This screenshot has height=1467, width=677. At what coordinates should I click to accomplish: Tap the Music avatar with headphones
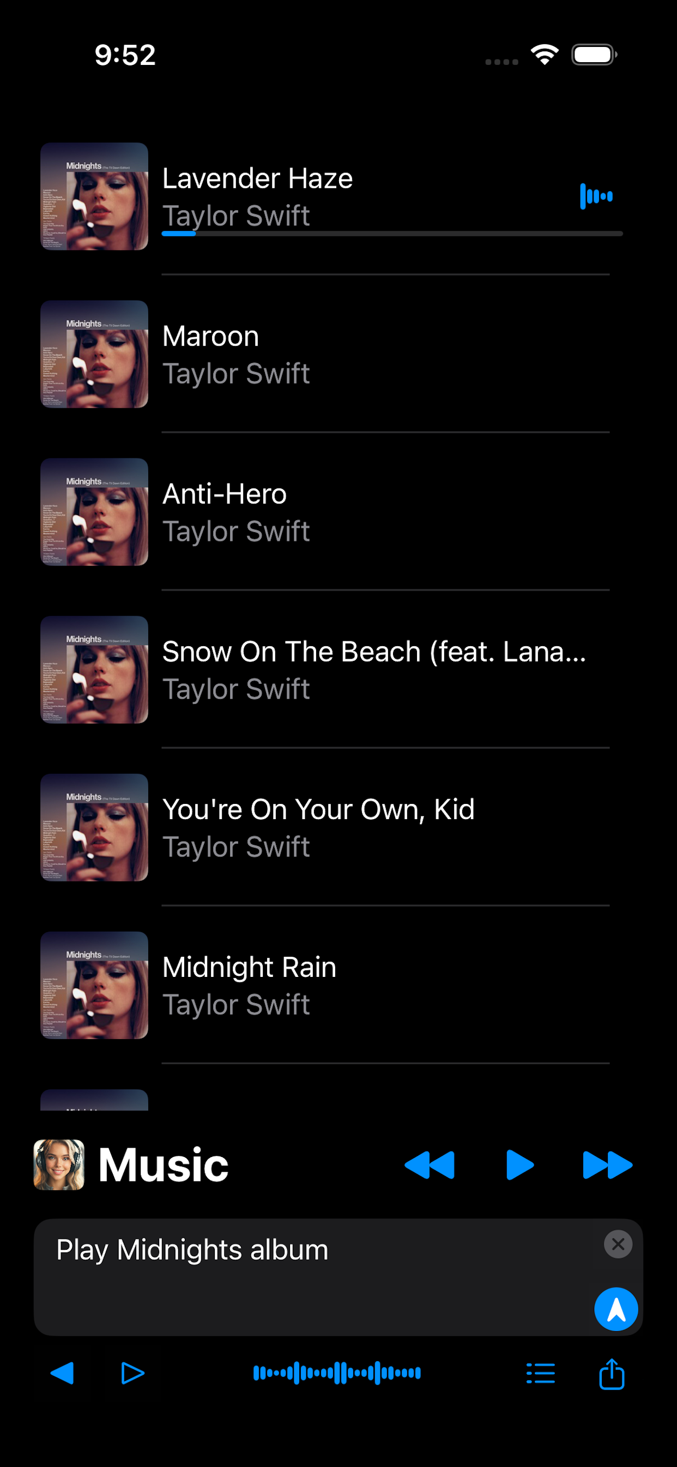pos(59,1165)
